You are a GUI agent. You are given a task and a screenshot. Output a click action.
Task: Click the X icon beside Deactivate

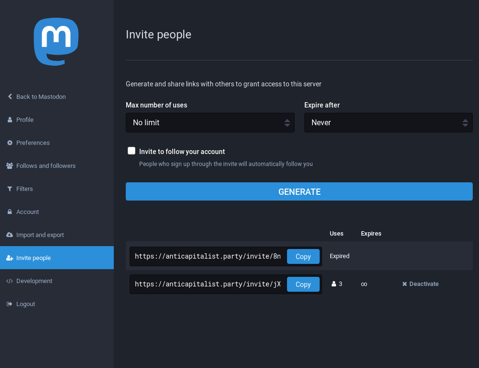tap(404, 284)
